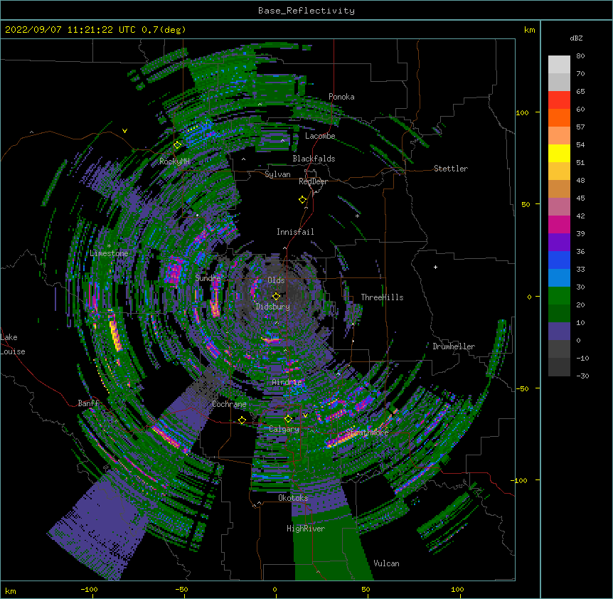Image resolution: width=613 pixels, height=599 pixels.
Task: Click the Innisfail city label
Action: click(x=295, y=232)
